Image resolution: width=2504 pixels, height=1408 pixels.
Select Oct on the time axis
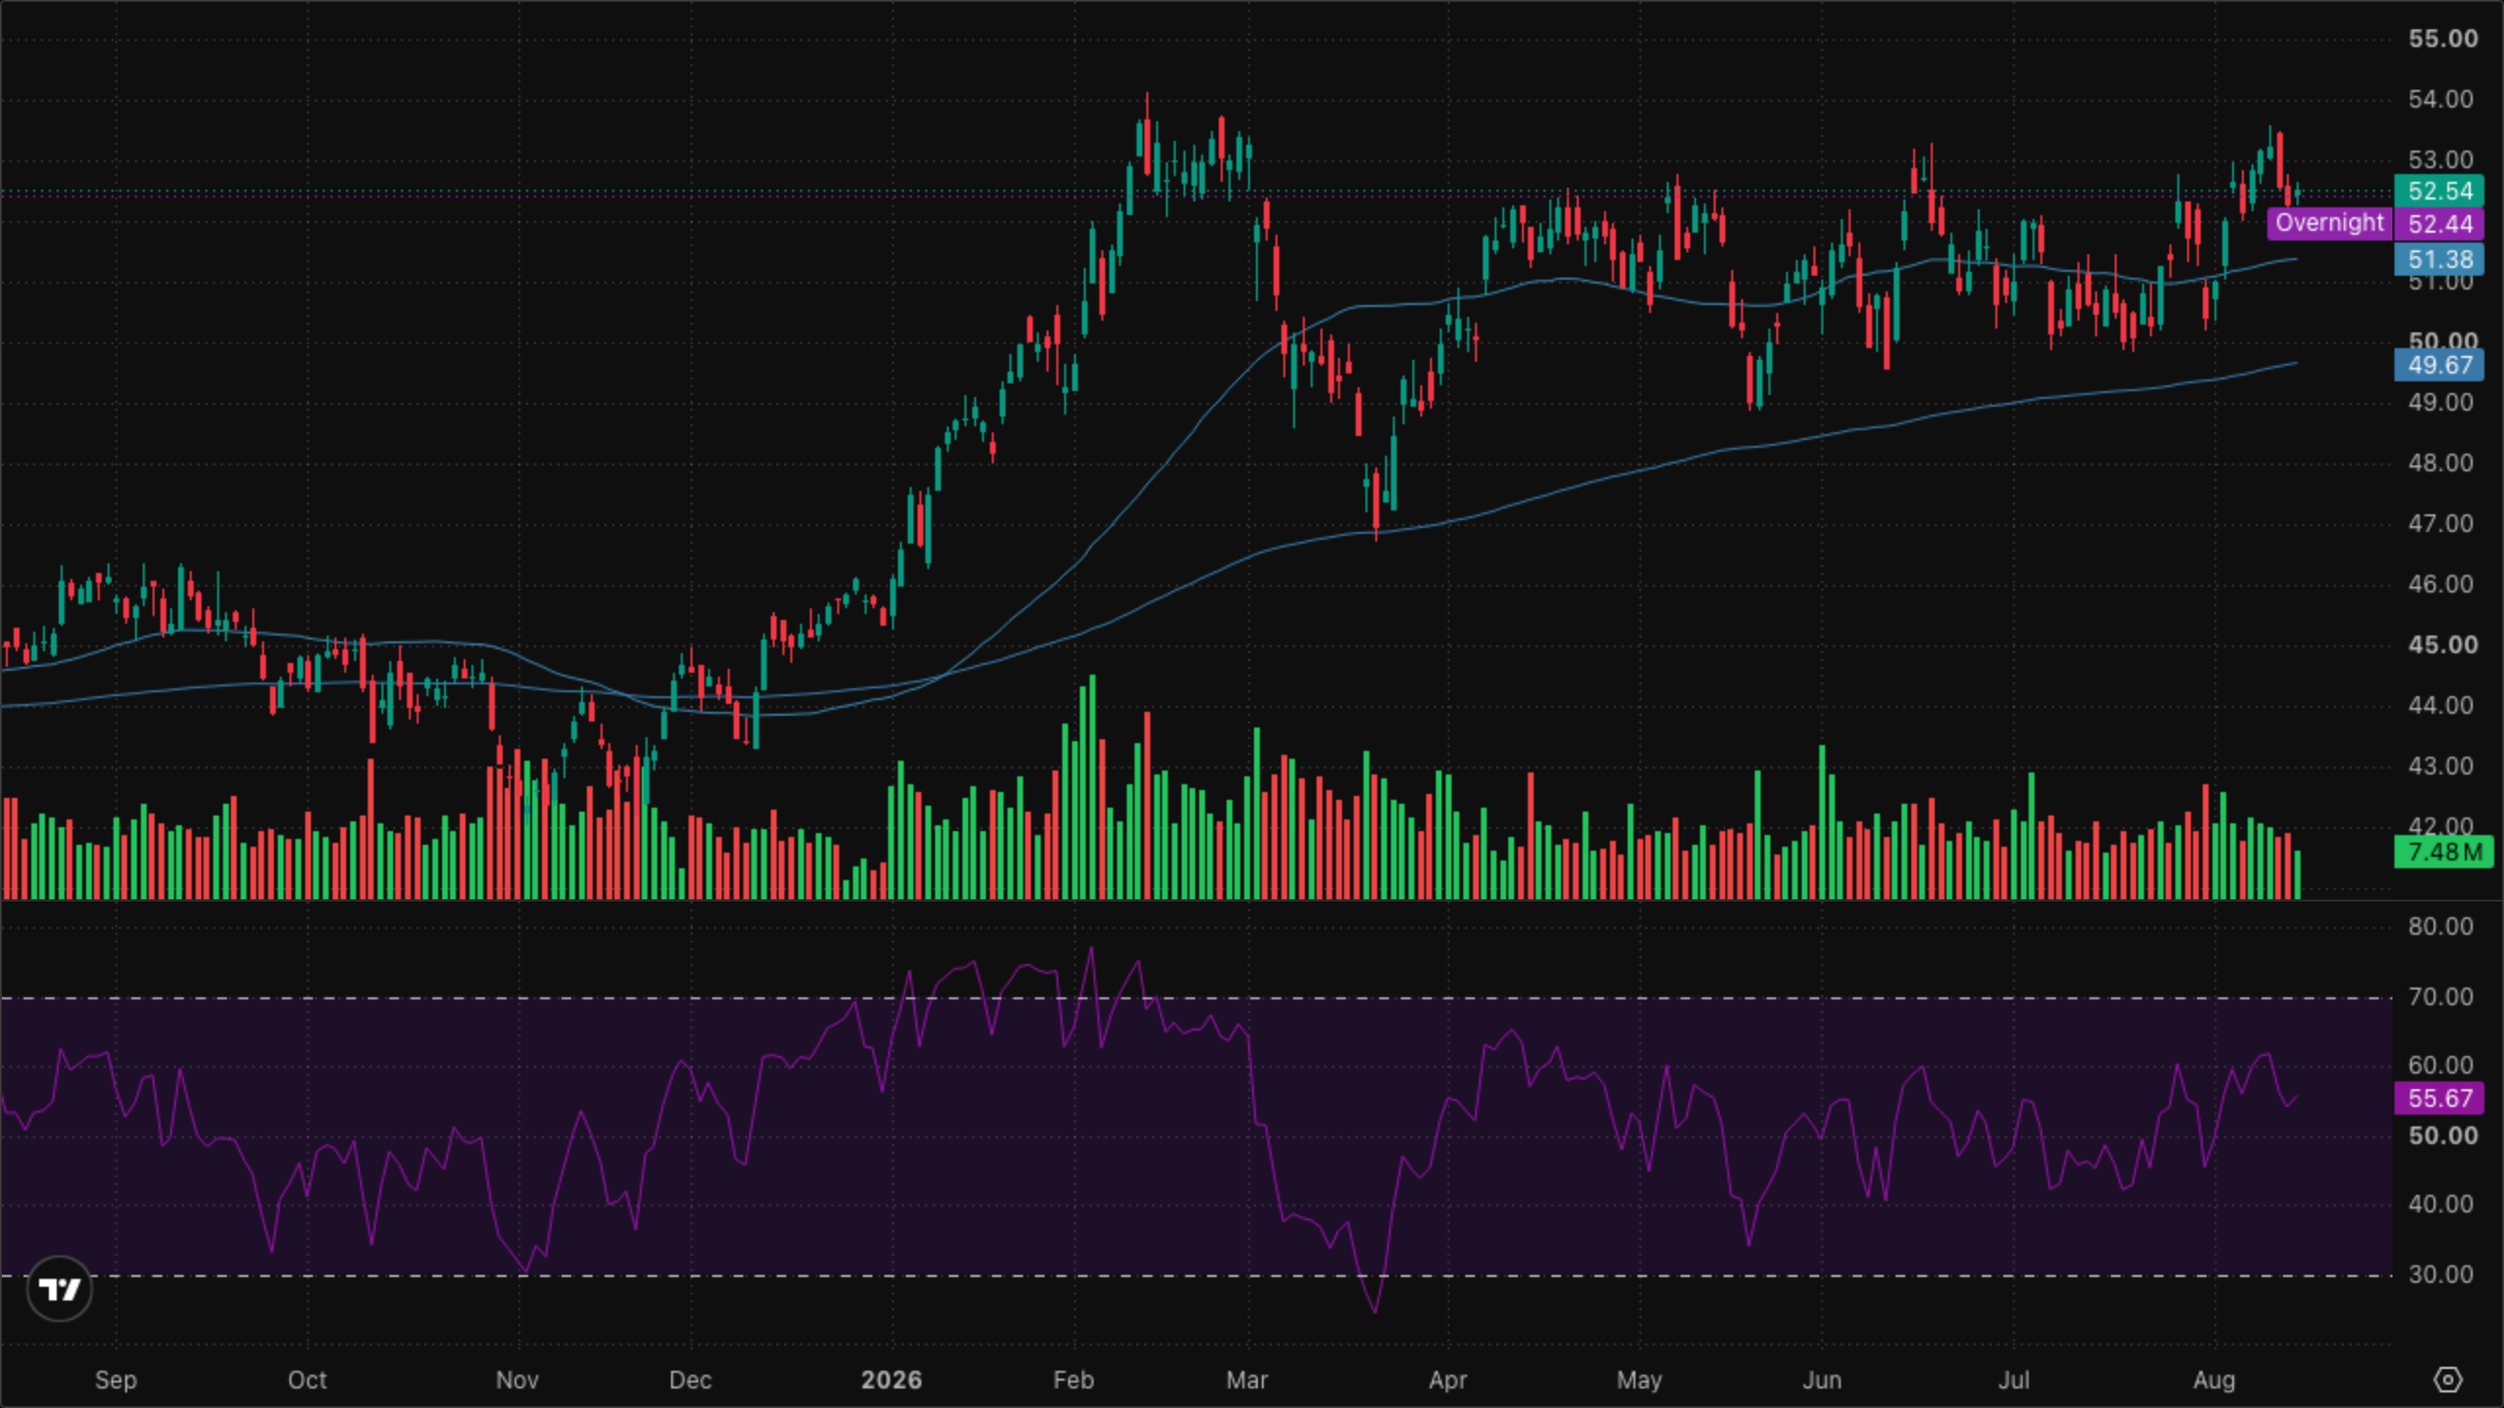coord(307,1380)
